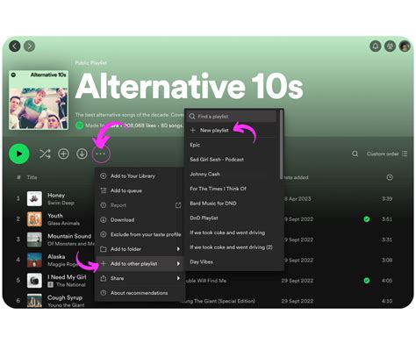The width and height of the screenshot is (416, 343).
Task: Expand the Add to folder submenu
Action: [140, 249]
